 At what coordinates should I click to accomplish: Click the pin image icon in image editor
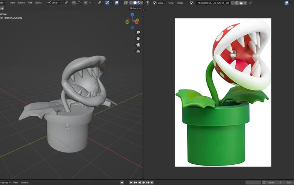pyautogui.click(x=250, y=3)
